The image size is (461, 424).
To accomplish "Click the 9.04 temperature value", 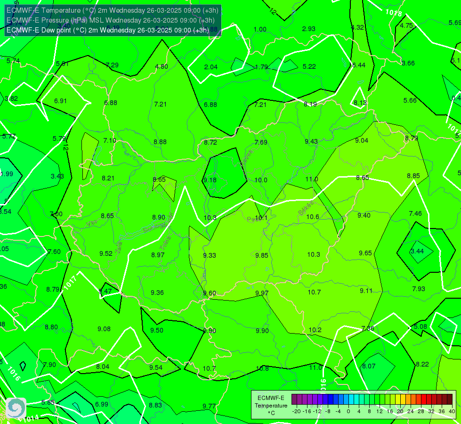I will point(362,141).
